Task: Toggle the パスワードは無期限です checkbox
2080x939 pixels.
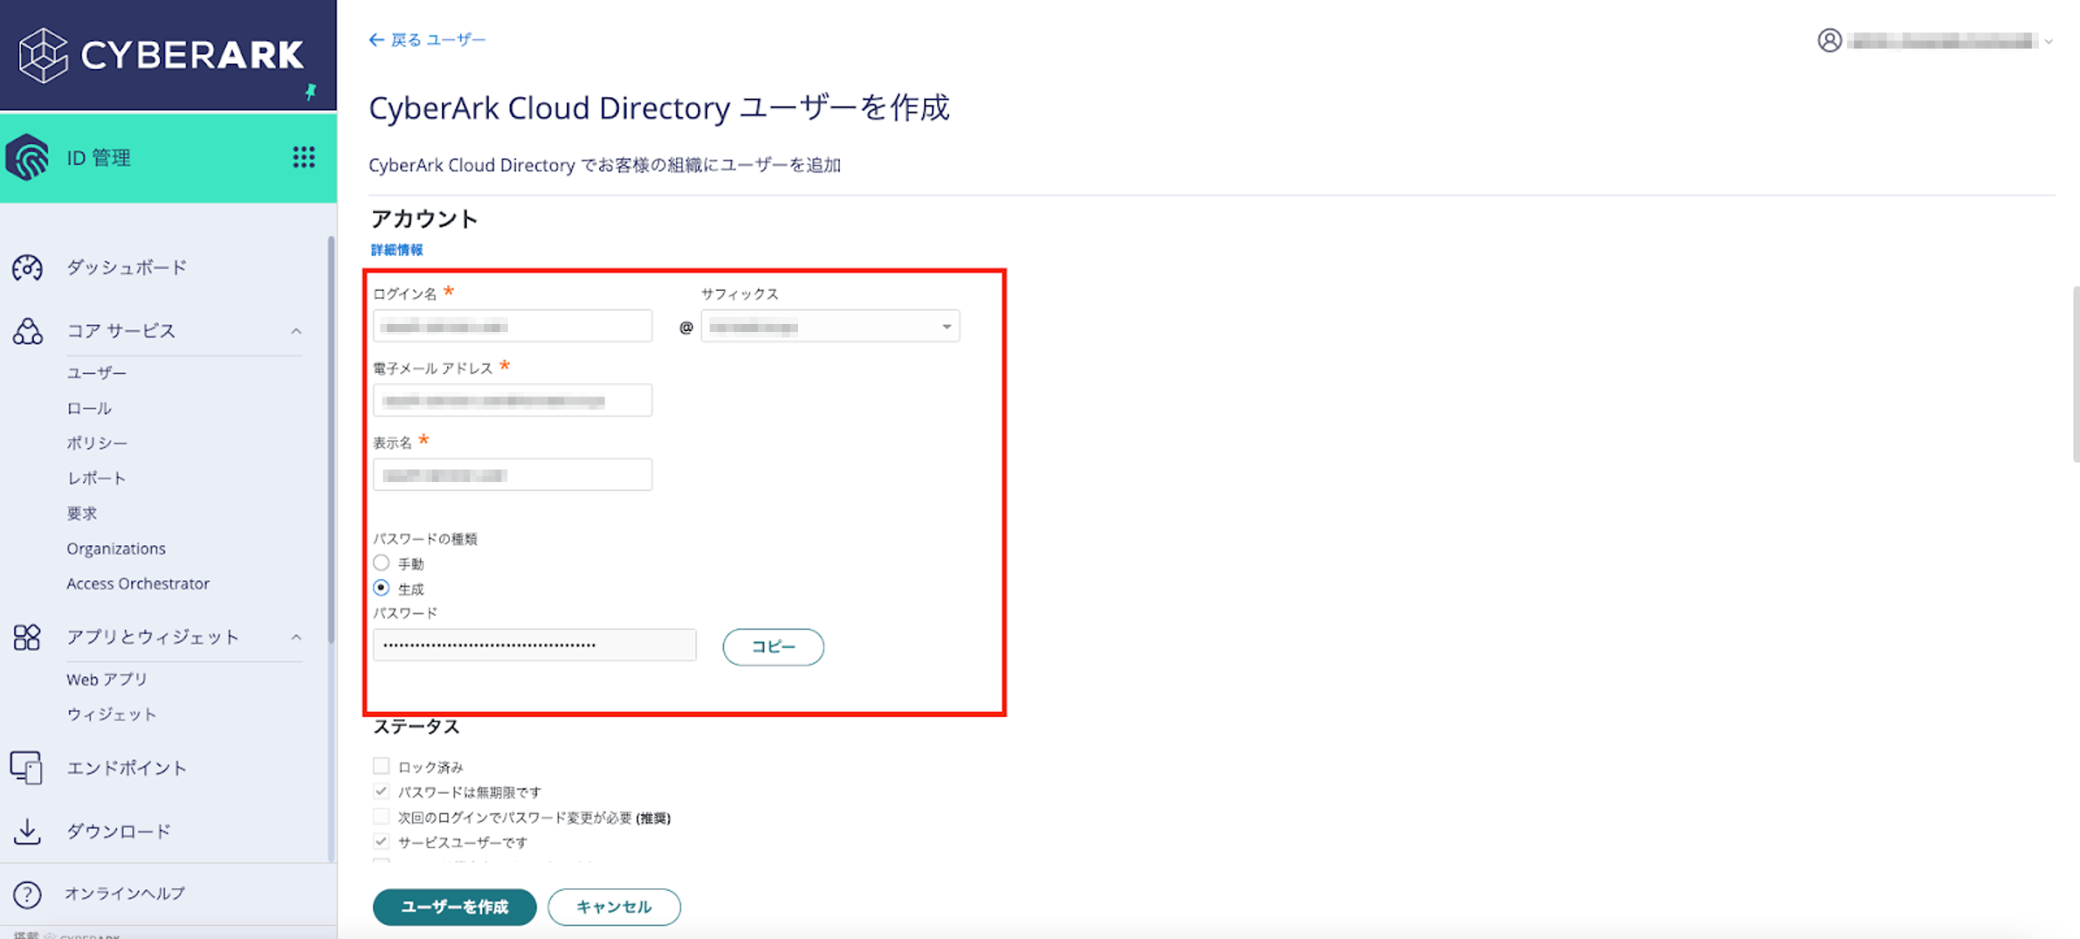Action: click(x=381, y=792)
